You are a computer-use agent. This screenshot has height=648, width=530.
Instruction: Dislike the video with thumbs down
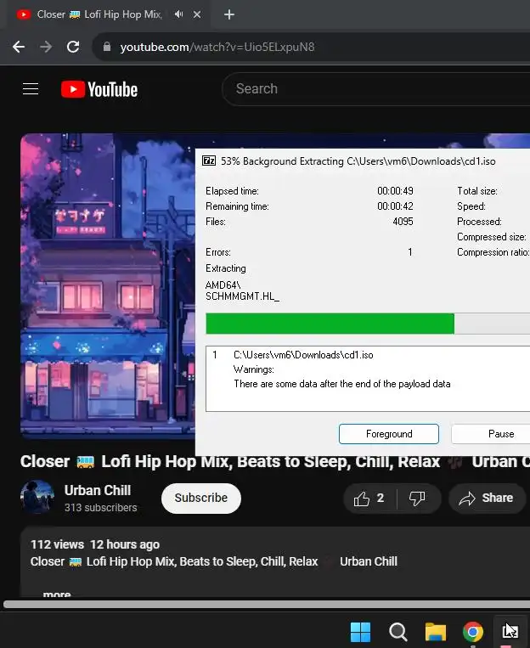point(417,499)
